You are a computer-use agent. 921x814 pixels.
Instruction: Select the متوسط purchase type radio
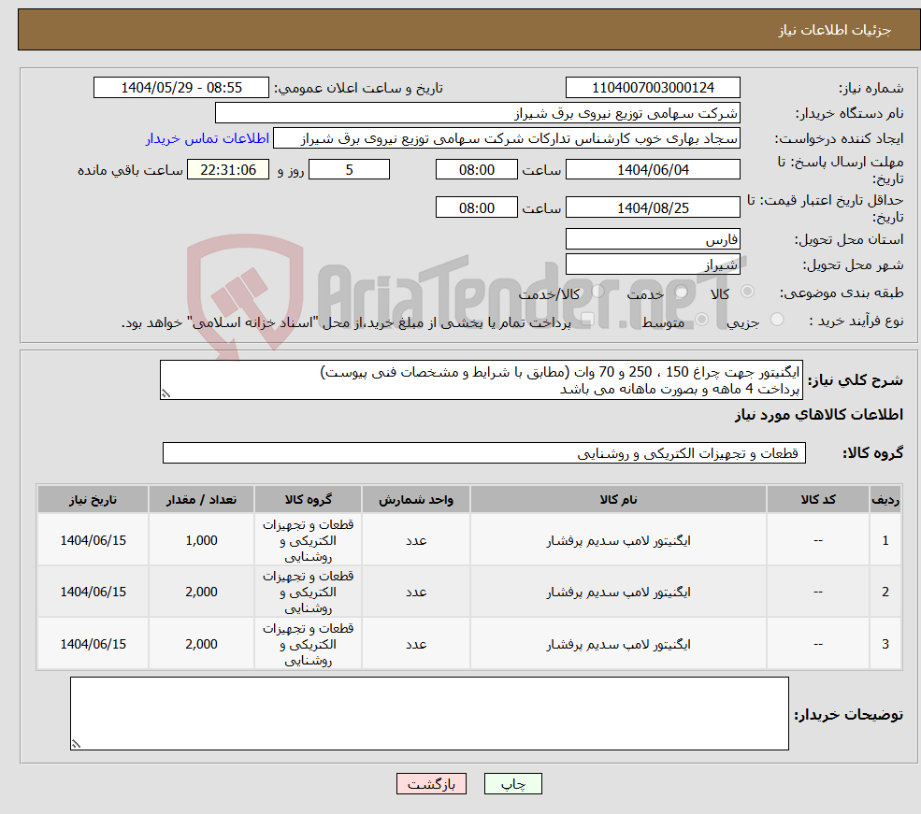[x=701, y=320]
